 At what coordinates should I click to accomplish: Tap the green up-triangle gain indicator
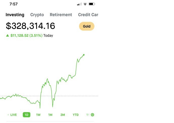pyautogui.click(x=8, y=36)
